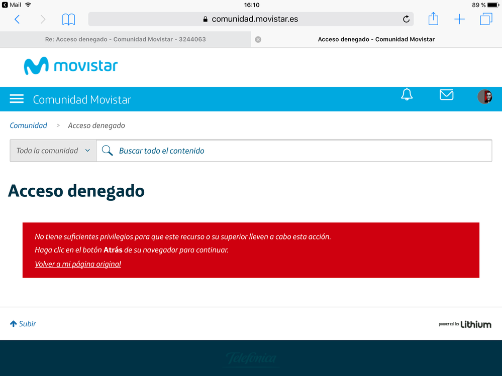
Task: Open Safari bookmarks book icon
Action: click(x=68, y=20)
